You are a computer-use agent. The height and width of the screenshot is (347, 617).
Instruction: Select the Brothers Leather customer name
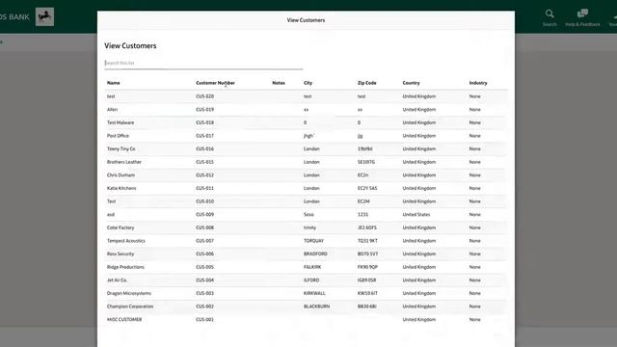pos(124,162)
